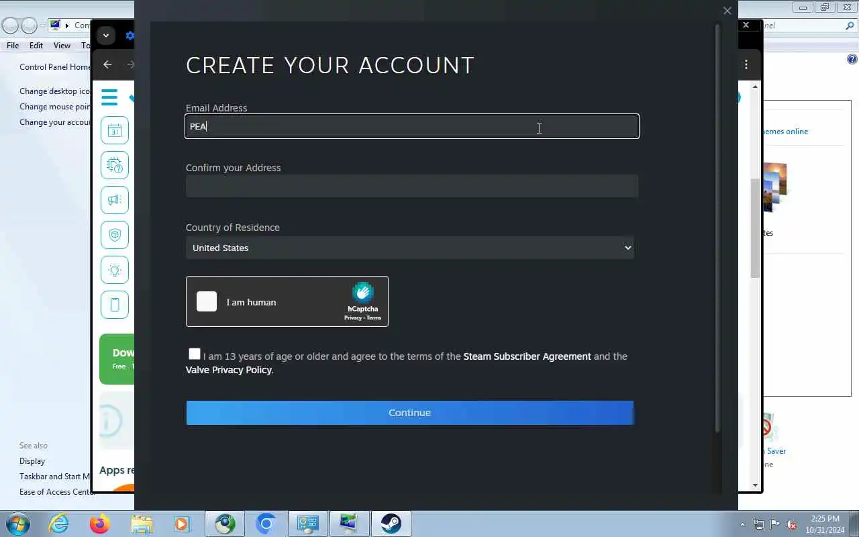Click the browser Back arrow button
This screenshot has width=859, height=537.
(107, 64)
